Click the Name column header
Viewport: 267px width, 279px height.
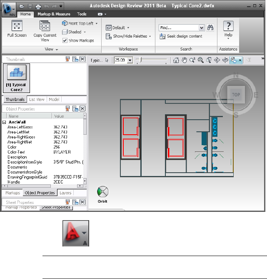29,116
